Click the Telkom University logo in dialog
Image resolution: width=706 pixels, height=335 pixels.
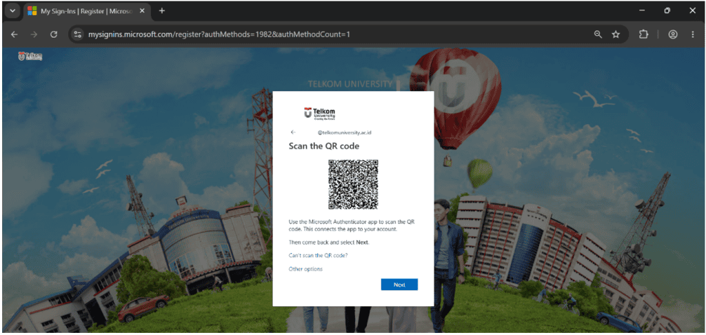pyautogui.click(x=320, y=114)
